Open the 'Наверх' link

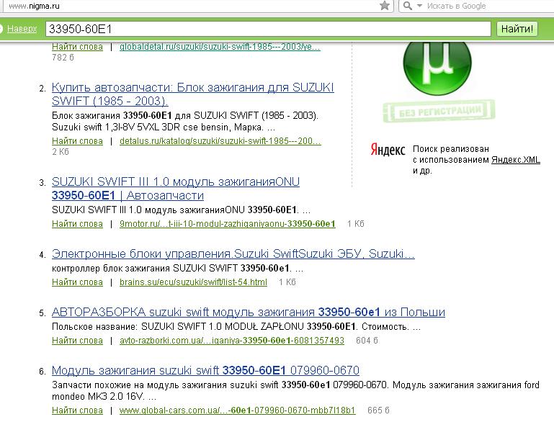pos(22,29)
